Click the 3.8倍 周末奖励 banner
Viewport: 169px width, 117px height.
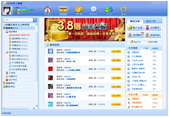tap(84, 30)
